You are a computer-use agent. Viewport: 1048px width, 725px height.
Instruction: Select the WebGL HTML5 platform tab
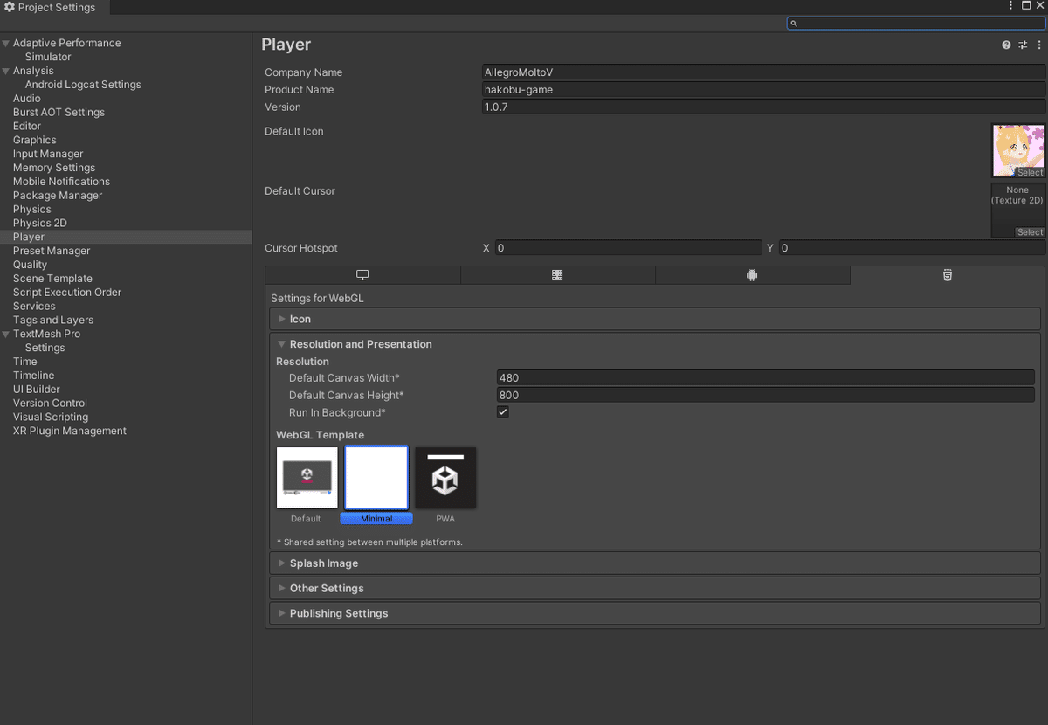tap(948, 275)
